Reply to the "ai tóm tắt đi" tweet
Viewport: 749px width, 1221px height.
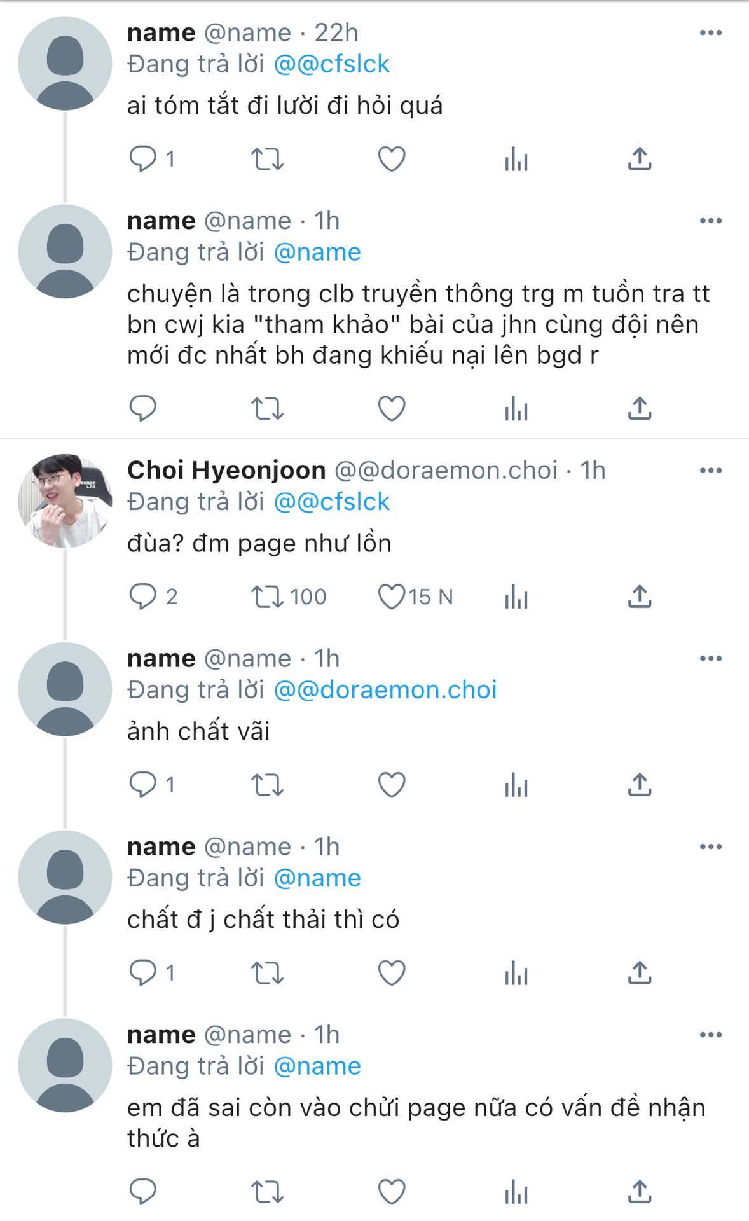[x=143, y=159]
